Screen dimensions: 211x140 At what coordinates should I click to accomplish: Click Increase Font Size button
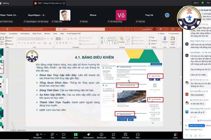[45, 38]
